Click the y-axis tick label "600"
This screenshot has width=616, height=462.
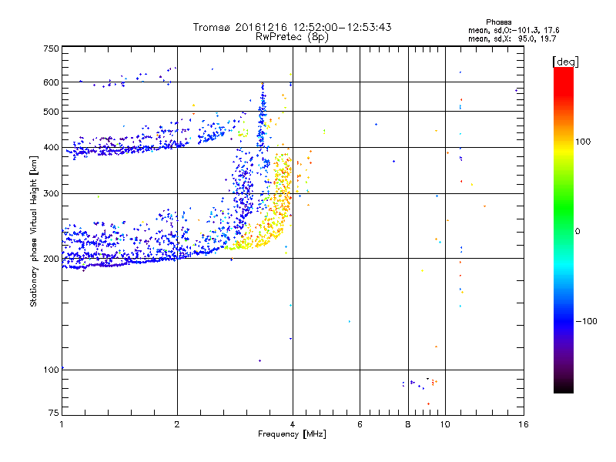click(51, 82)
